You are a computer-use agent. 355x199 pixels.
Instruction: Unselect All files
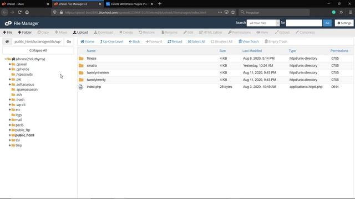[x=222, y=41]
